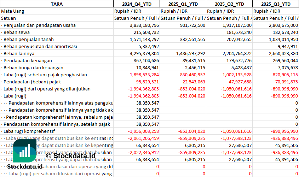Select value 2,803,675,000
The height and width of the screenshot is (177, 299).
pos(283,25)
